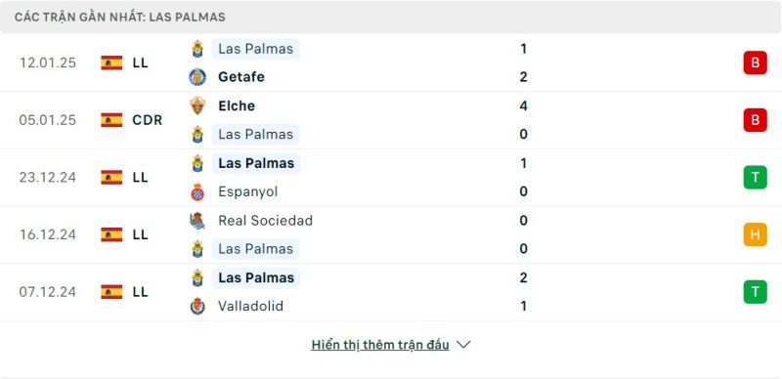Click orange H badge for Real Sociedad draw
782x379 pixels.
click(x=755, y=234)
